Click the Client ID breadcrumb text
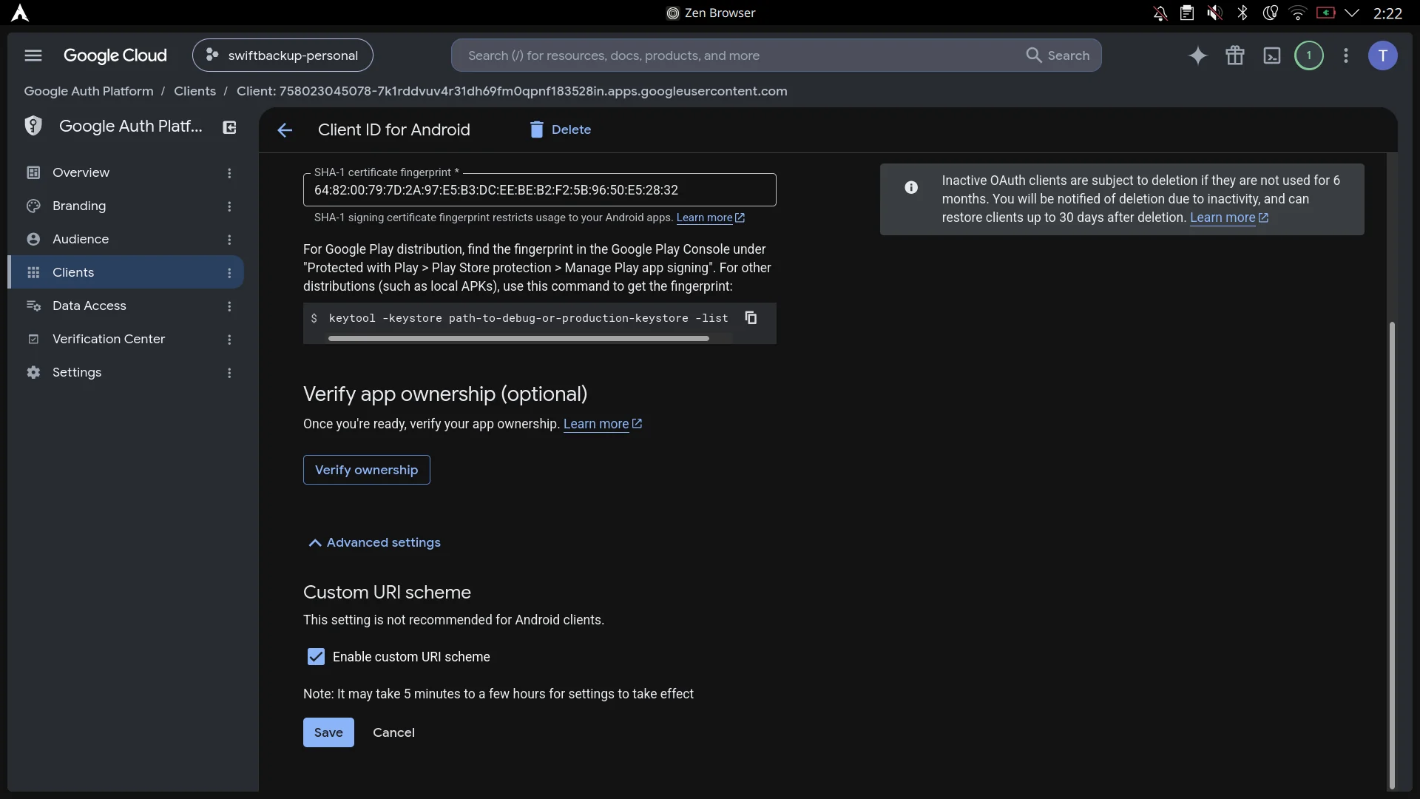This screenshot has height=799, width=1420. pyautogui.click(x=512, y=91)
